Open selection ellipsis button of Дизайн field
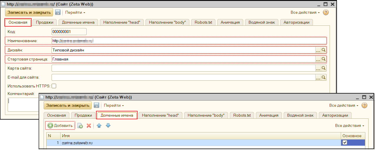The height and width of the screenshot is (150, 375). click(x=318, y=50)
